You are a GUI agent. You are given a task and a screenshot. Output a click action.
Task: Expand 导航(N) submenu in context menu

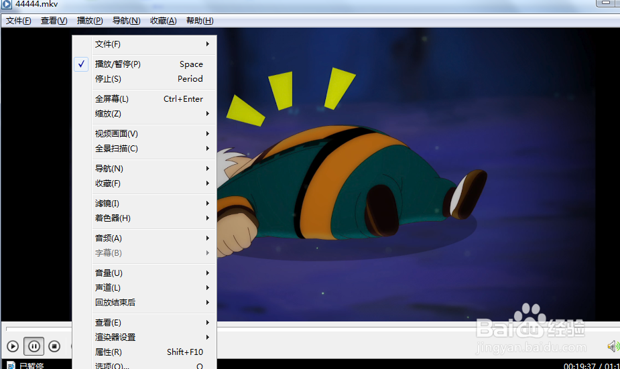click(x=145, y=169)
